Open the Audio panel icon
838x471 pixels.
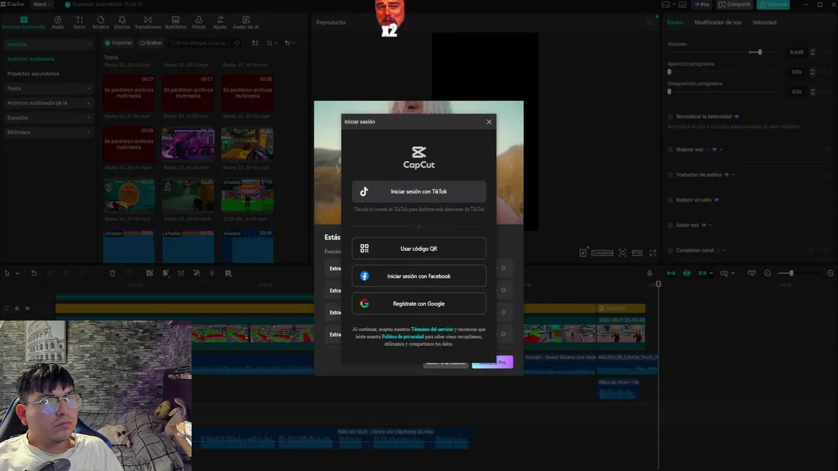[58, 23]
